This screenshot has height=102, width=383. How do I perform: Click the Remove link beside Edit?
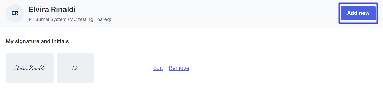(179, 68)
